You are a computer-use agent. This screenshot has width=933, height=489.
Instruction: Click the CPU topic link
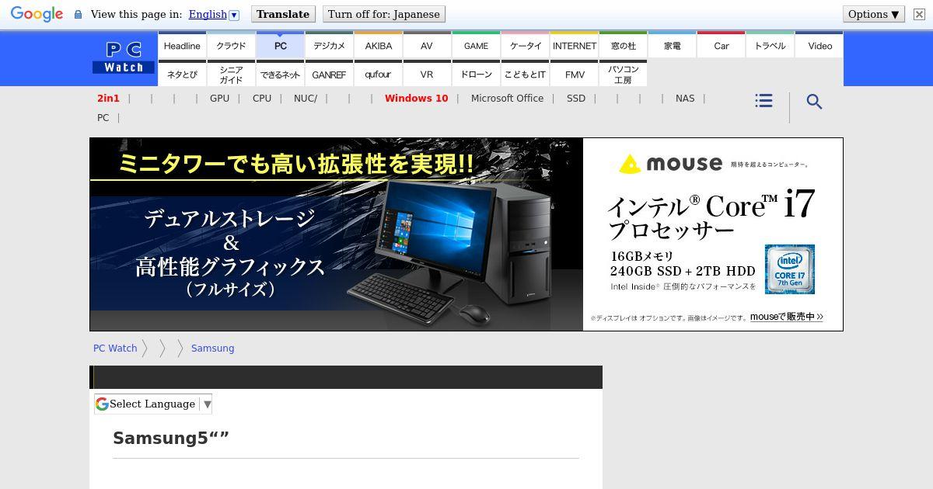[262, 99]
